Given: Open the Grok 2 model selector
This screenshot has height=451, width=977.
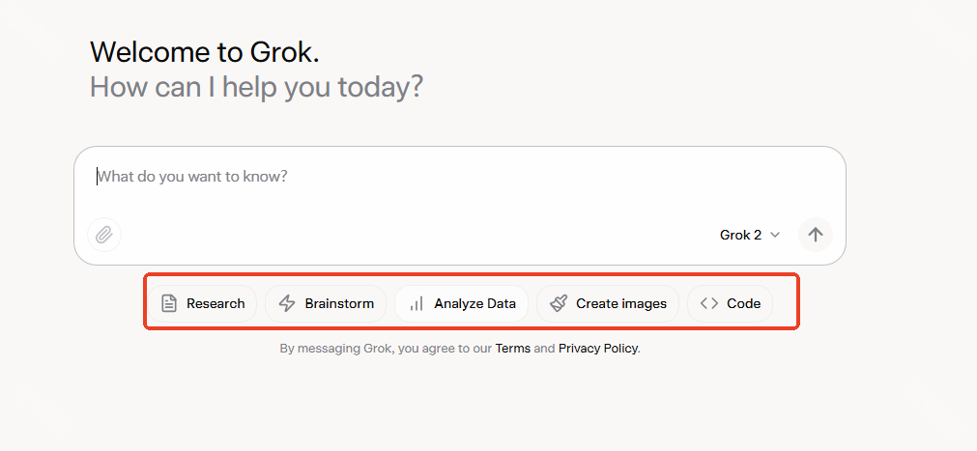Looking at the screenshot, I should [x=741, y=235].
